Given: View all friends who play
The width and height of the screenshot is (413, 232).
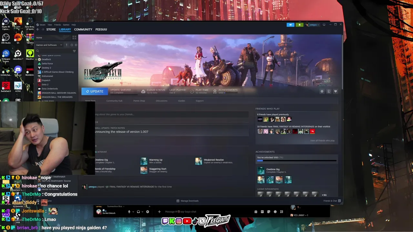Looking at the screenshot, I should pos(322,140).
